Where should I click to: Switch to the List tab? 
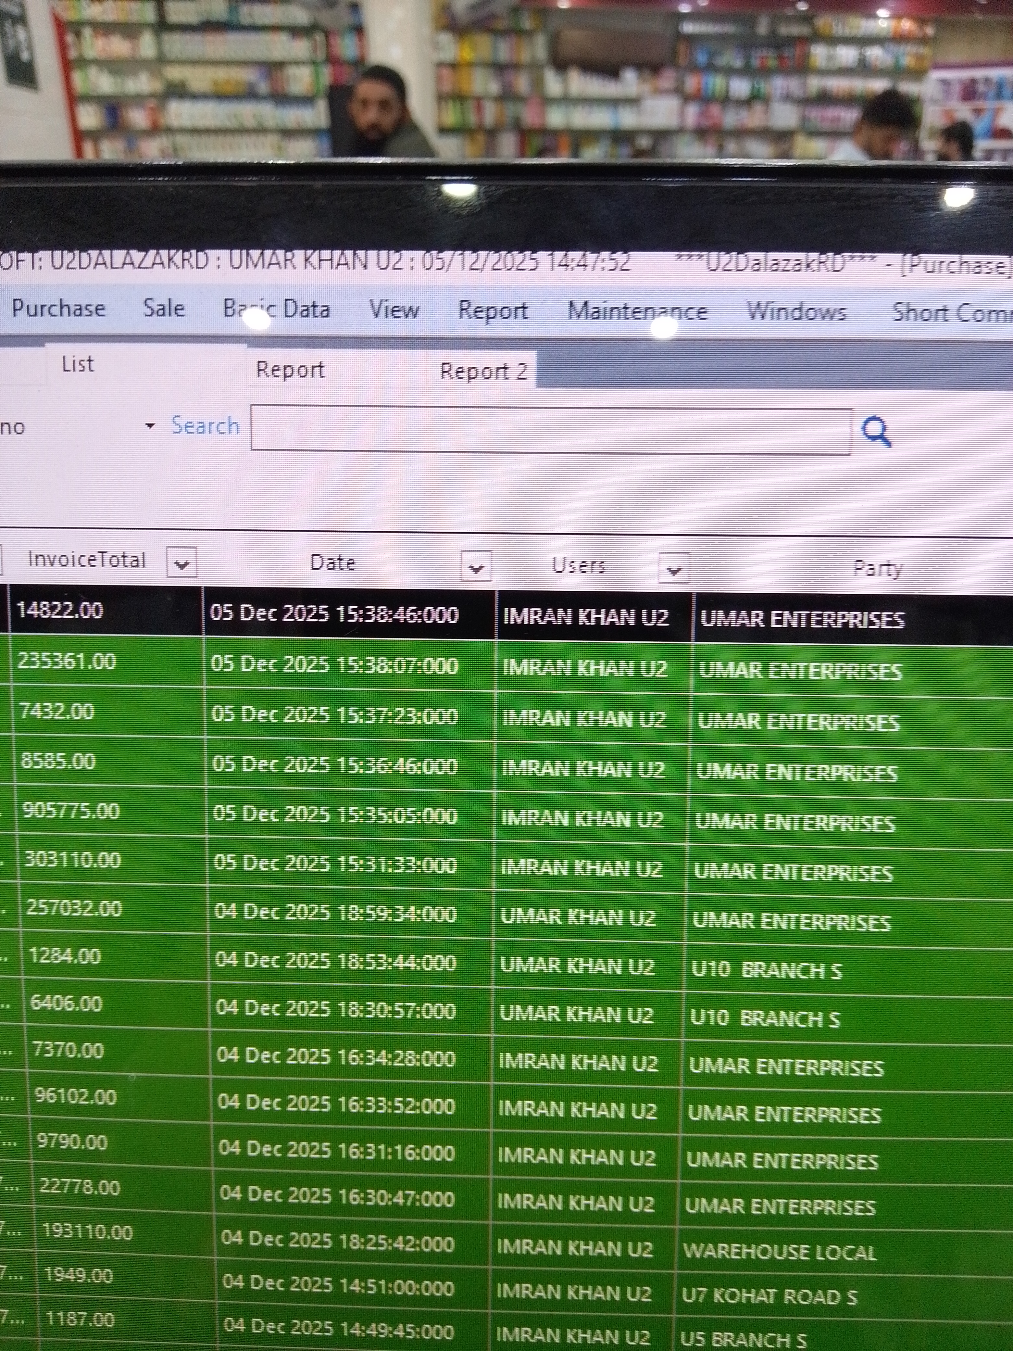(x=78, y=364)
